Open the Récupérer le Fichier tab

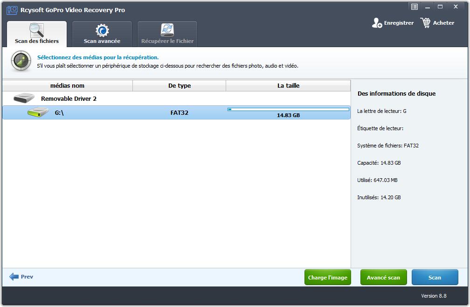[x=167, y=34]
